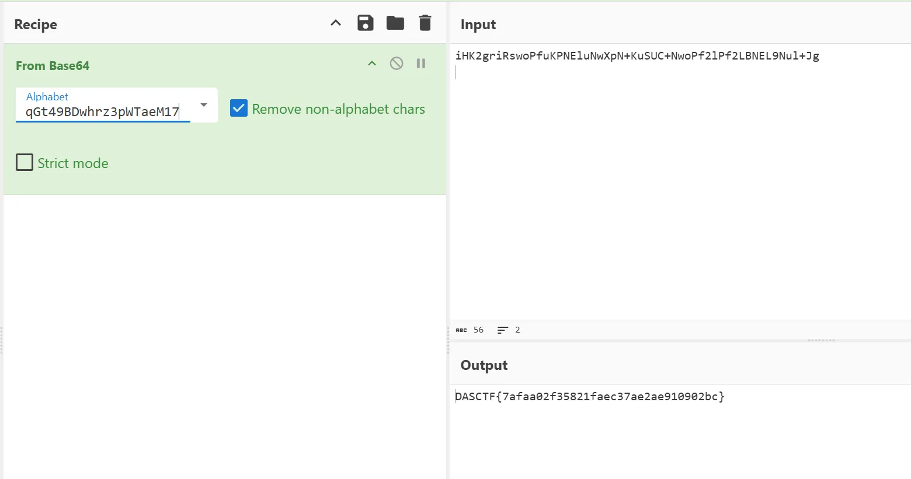Collapse the Recipe panel with the chevron
Image resolution: width=911 pixels, height=479 pixels.
click(x=336, y=23)
